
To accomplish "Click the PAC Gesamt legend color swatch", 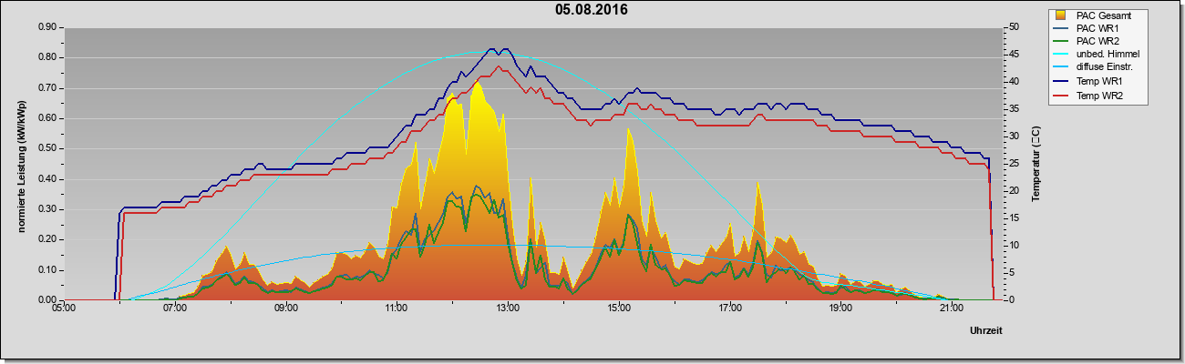I will (x=1061, y=15).
